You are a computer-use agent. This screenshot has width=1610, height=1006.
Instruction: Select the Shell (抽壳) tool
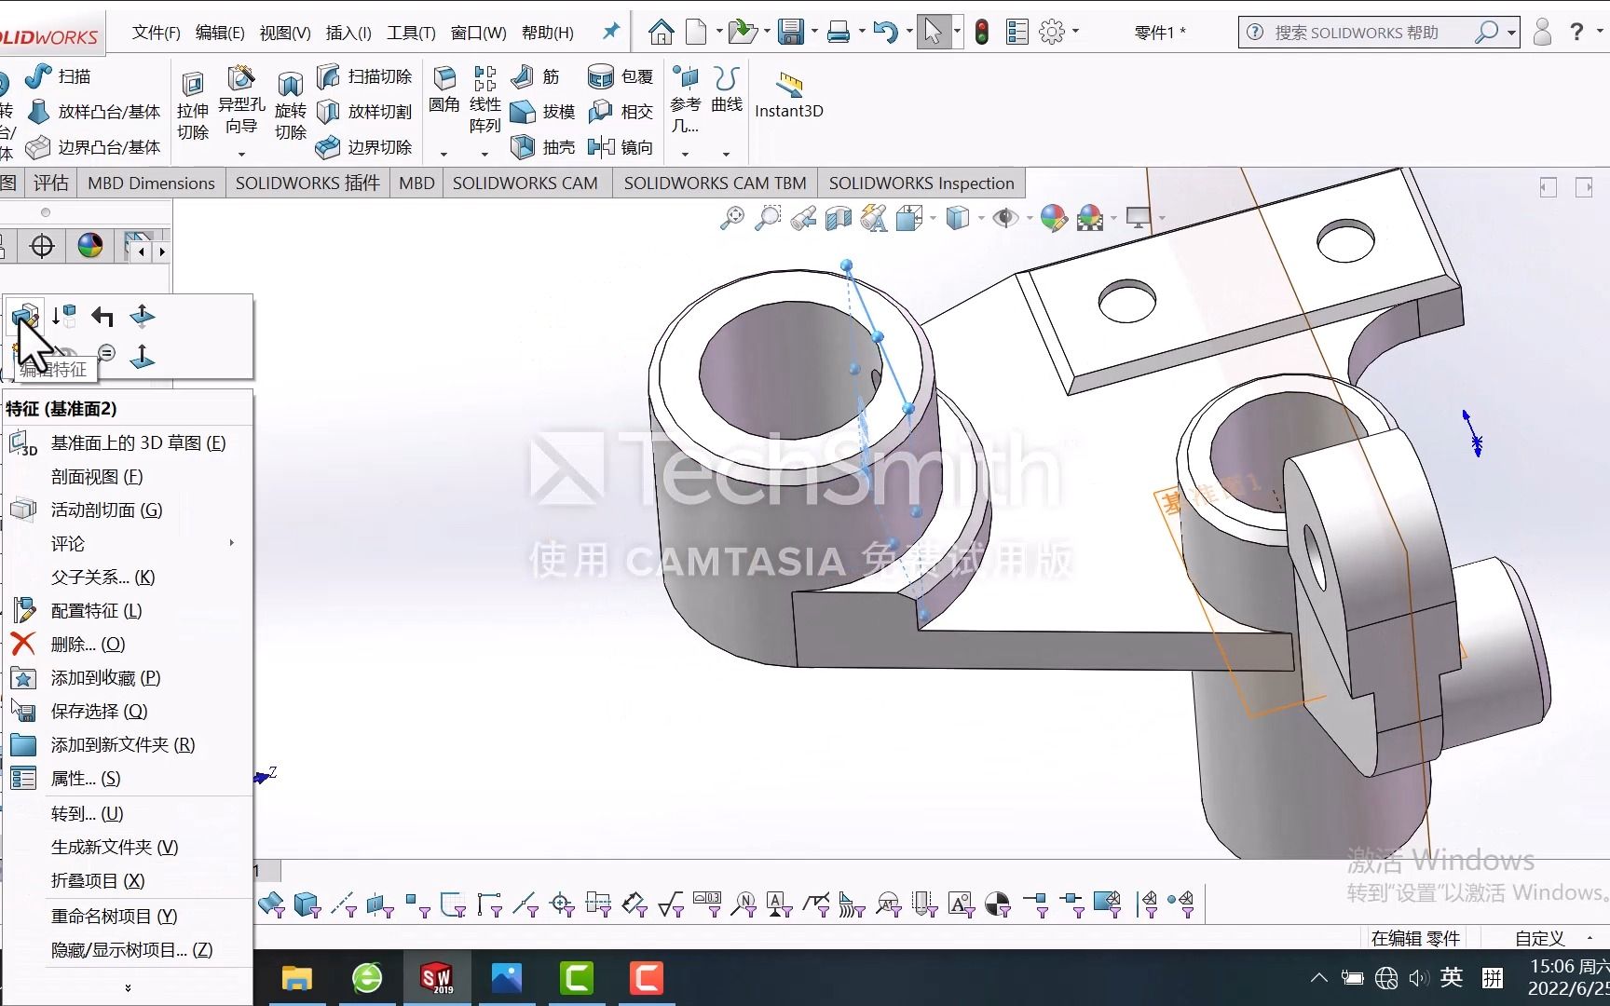point(542,147)
